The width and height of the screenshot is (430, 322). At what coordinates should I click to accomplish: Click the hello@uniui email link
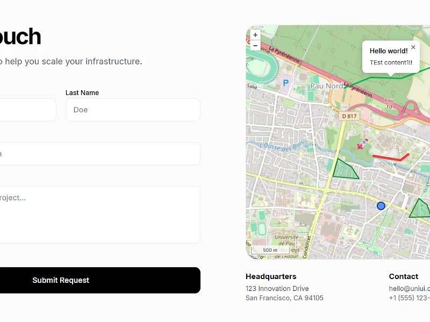pyautogui.click(x=408, y=288)
